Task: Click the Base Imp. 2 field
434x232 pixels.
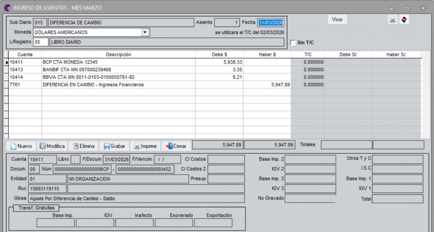Action: [310, 160]
